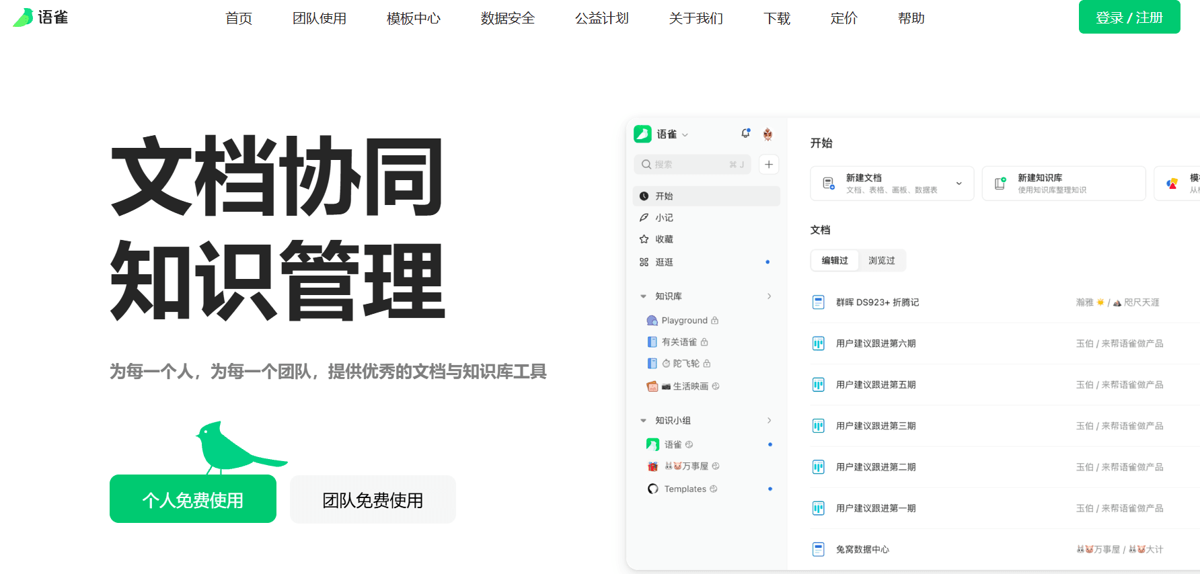
Task: Go to the 下载 page
Action: 777,18
